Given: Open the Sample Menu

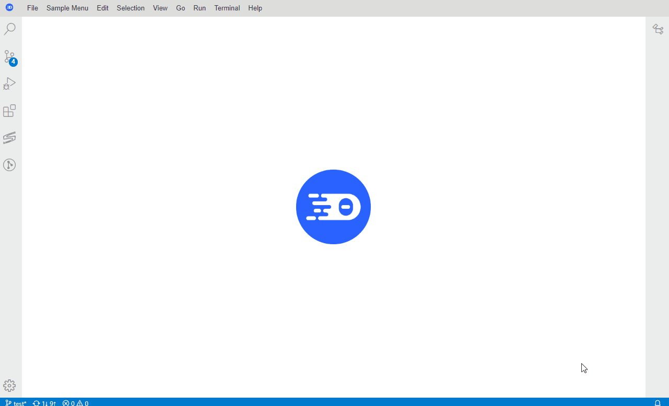Looking at the screenshot, I should (67, 8).
